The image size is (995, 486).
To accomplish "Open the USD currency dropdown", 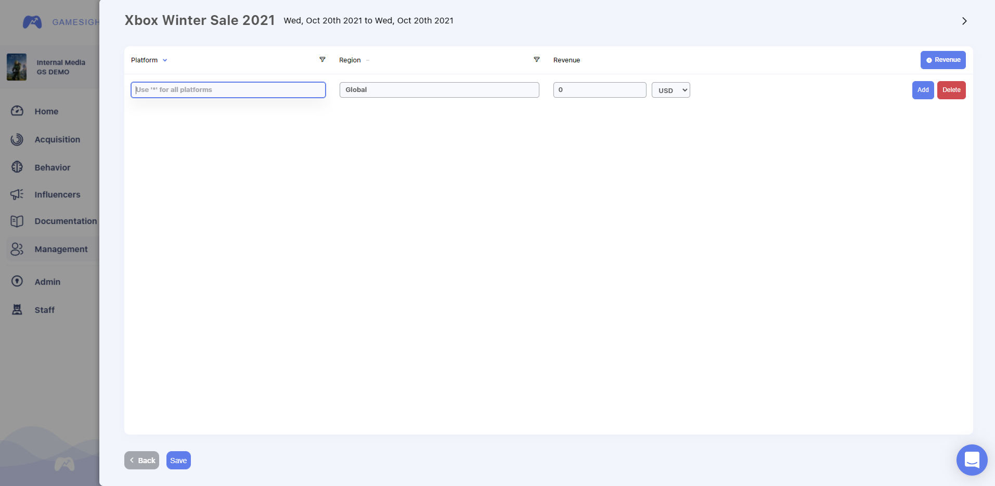I will click(671, 90).
